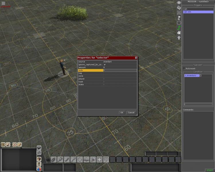Toggle the eye view mode icon

[179, 3]
